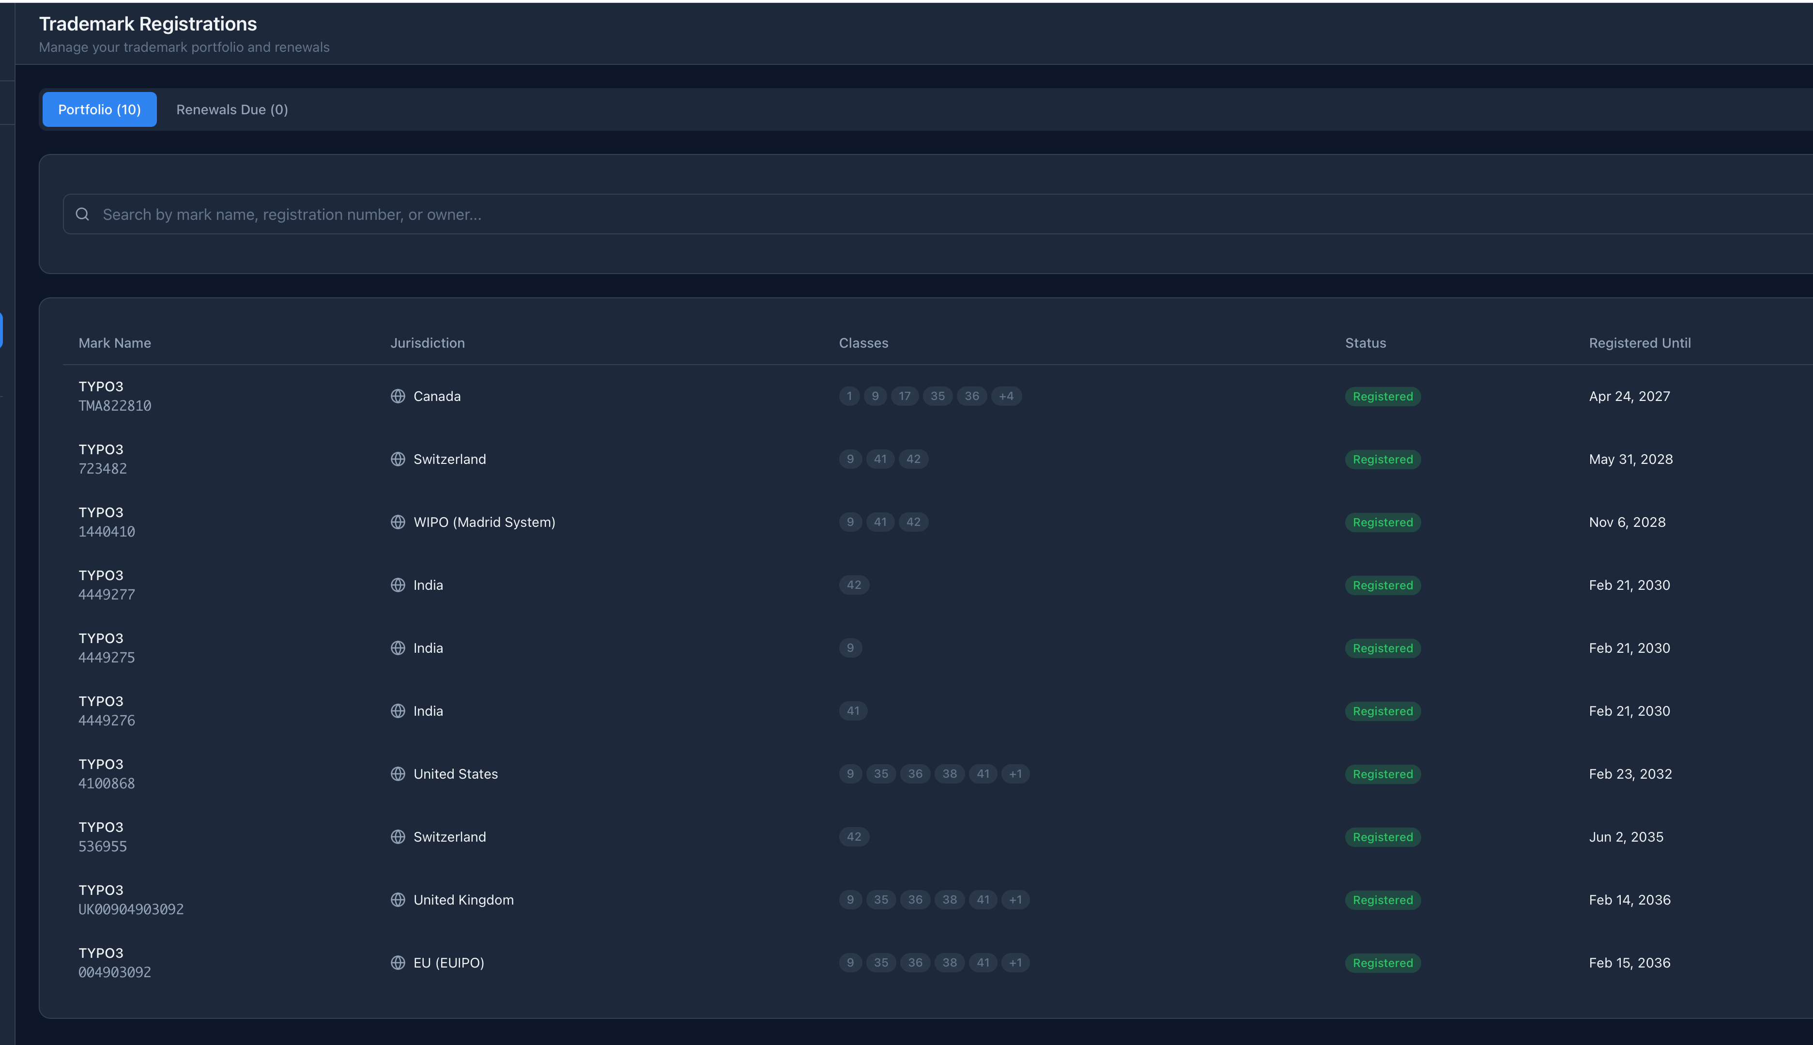Click the Registered badge in the WIPO row
This screenshot has width=1813, height=1045.
pyautogui.click(x=1383, y=522)
